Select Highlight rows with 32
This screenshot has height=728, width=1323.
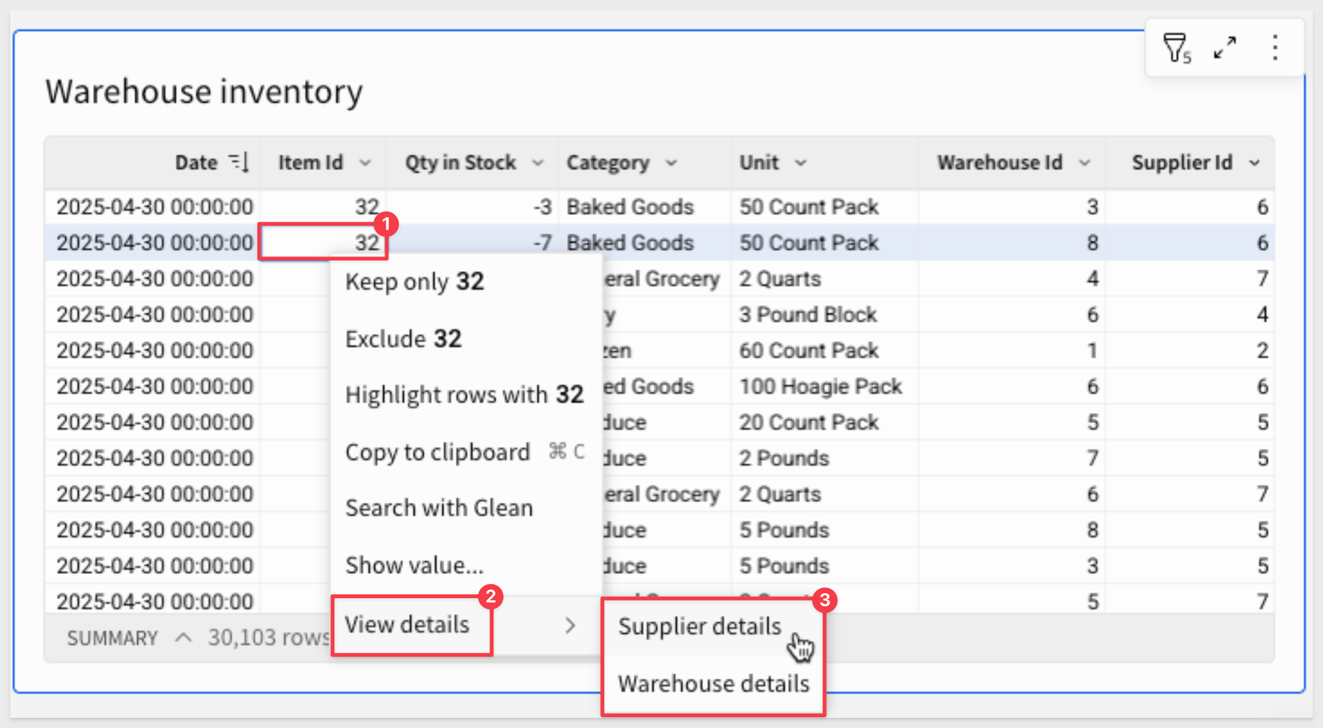pyautogui.click(x=463, y=395)
